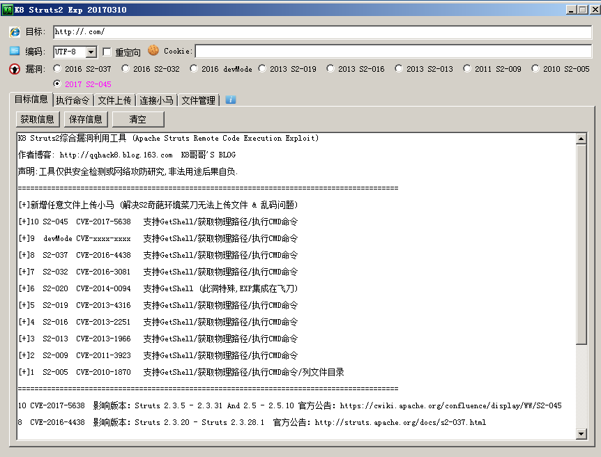Minimize the K8 Struts2 Exp window
Image resolution: width=601 pixels, height=457 pixels.
coord(570,10)
